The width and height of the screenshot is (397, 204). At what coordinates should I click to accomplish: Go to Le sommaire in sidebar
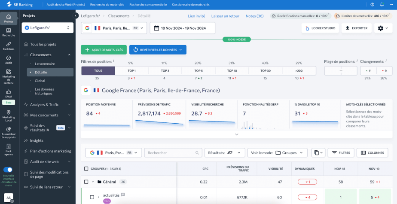pos(45,64)
